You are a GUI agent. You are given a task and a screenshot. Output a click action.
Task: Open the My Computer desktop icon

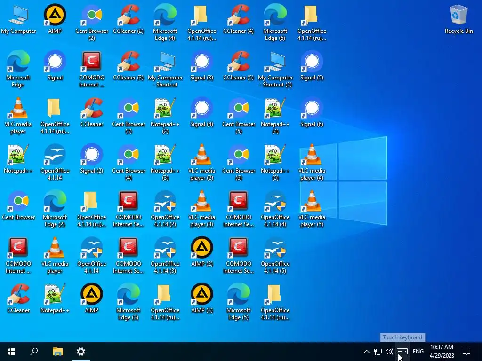(x=18, y=19)
